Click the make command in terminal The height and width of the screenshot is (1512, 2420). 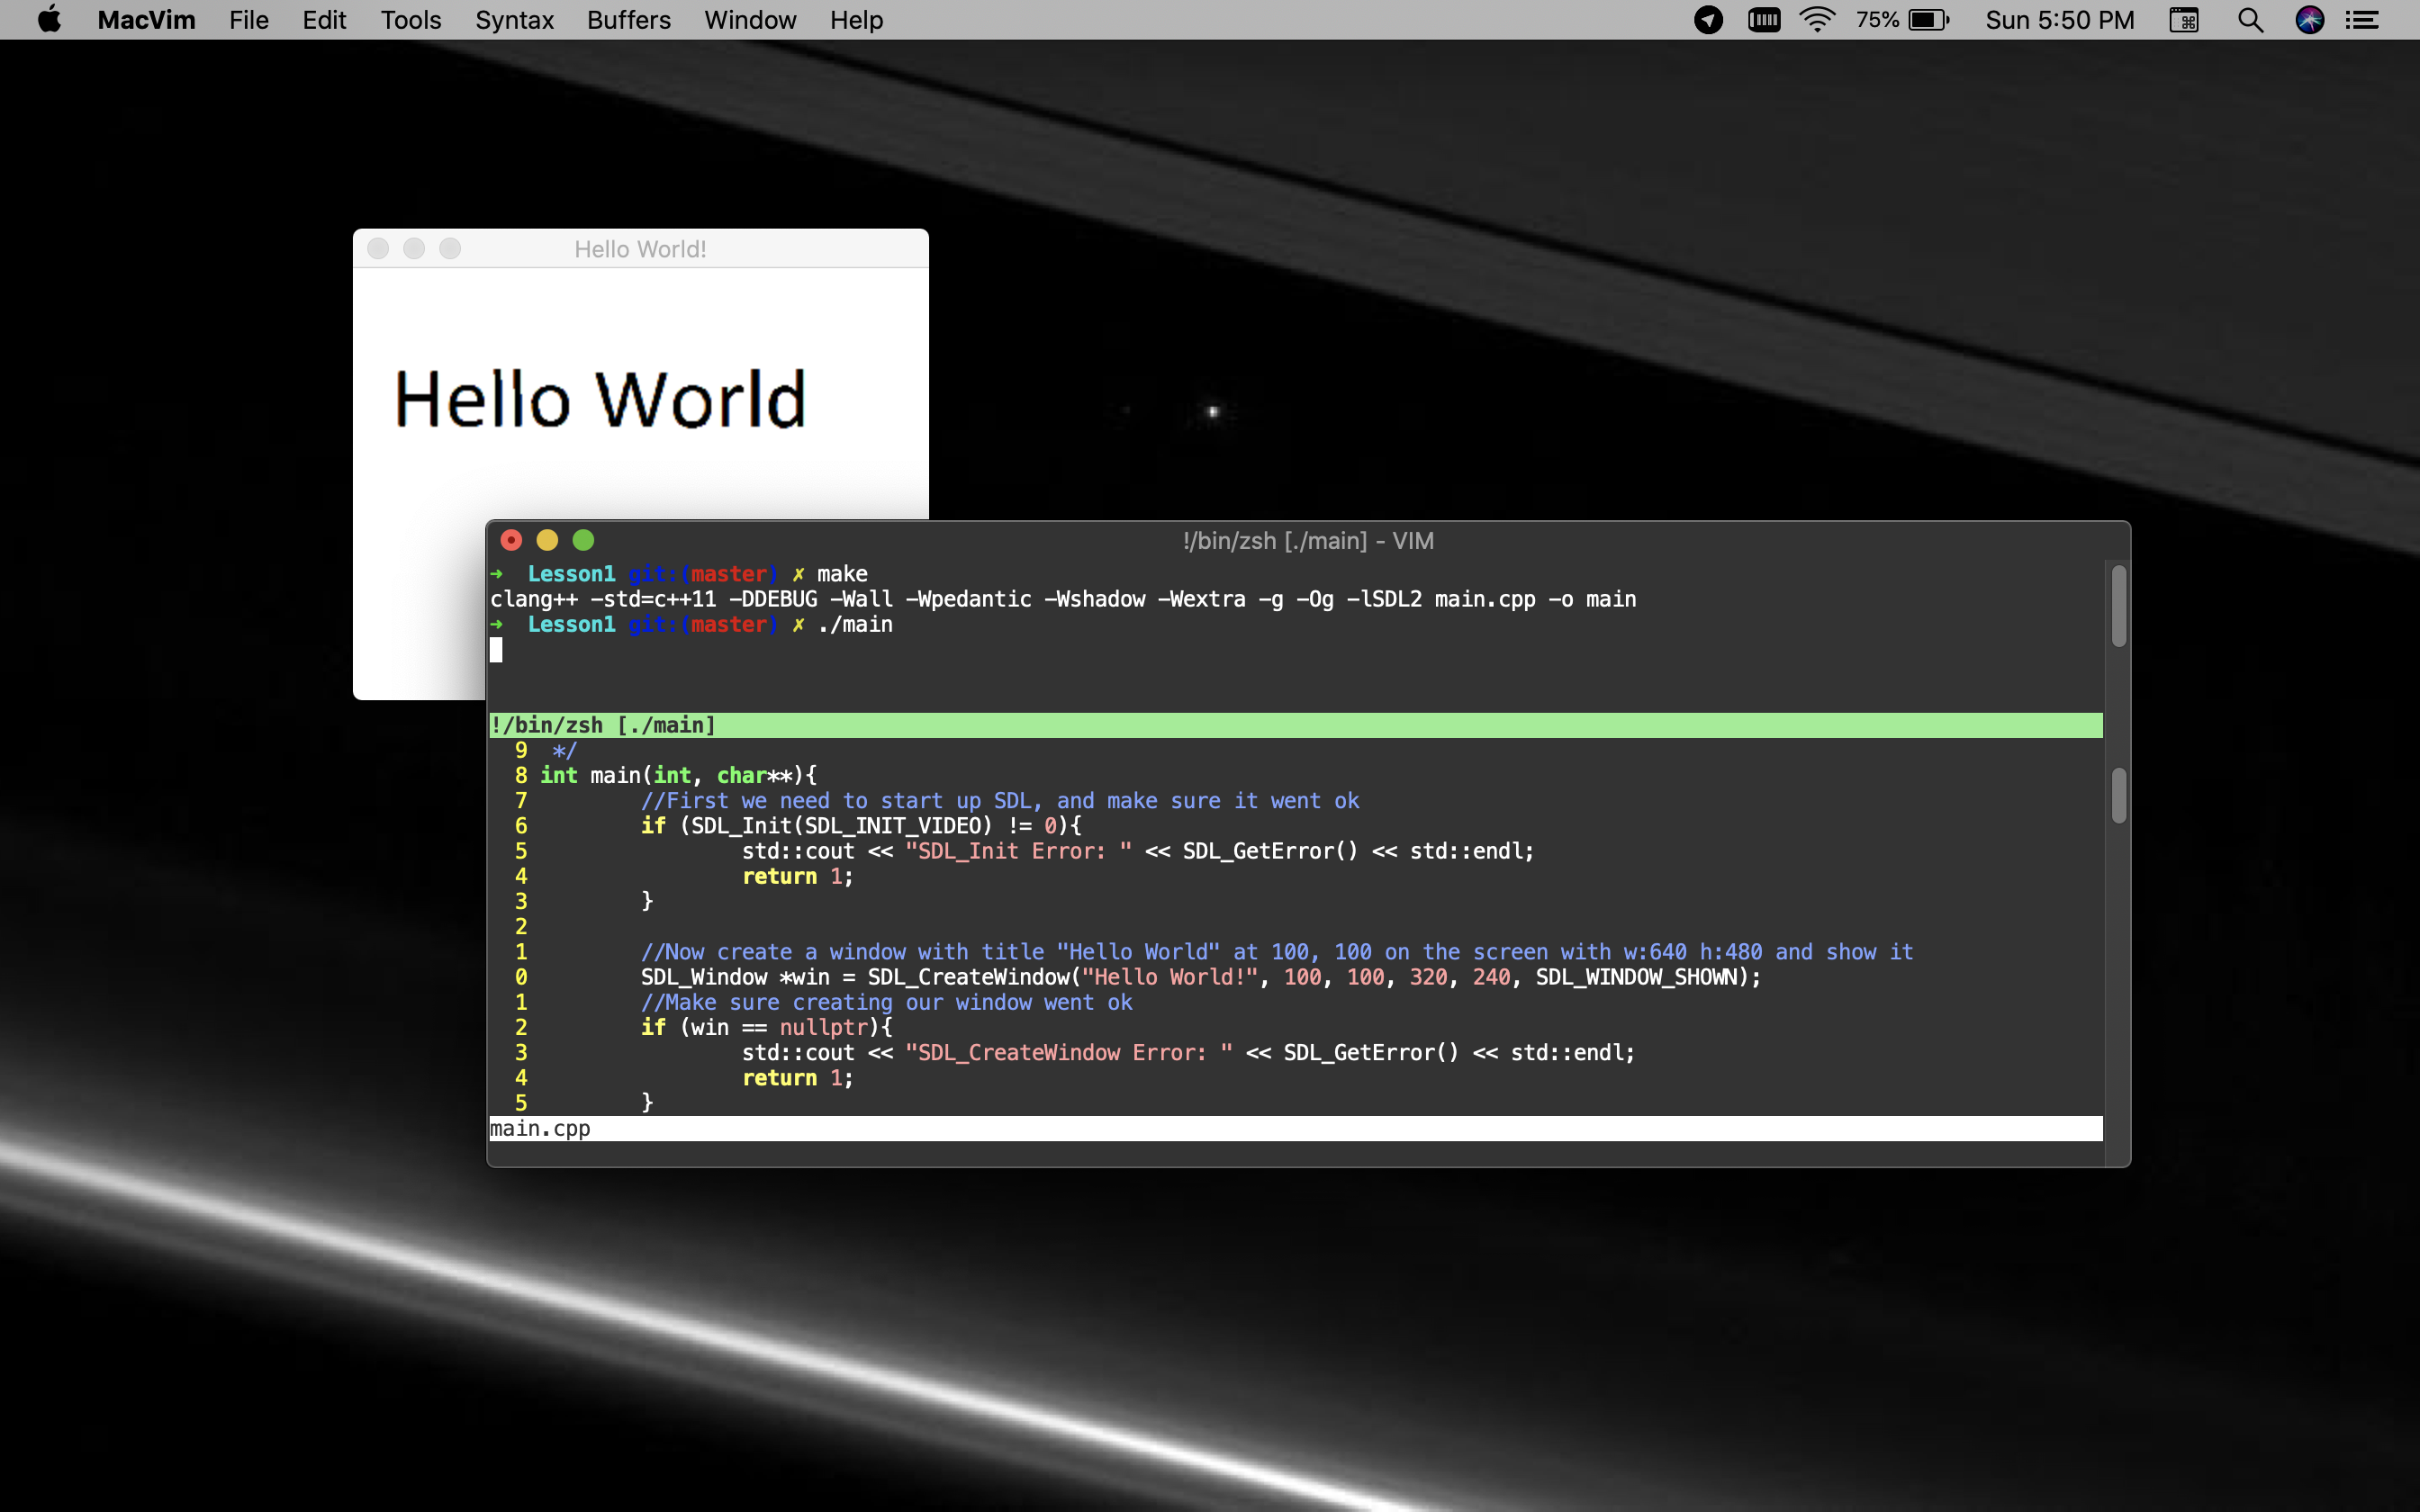pos(842,574)
